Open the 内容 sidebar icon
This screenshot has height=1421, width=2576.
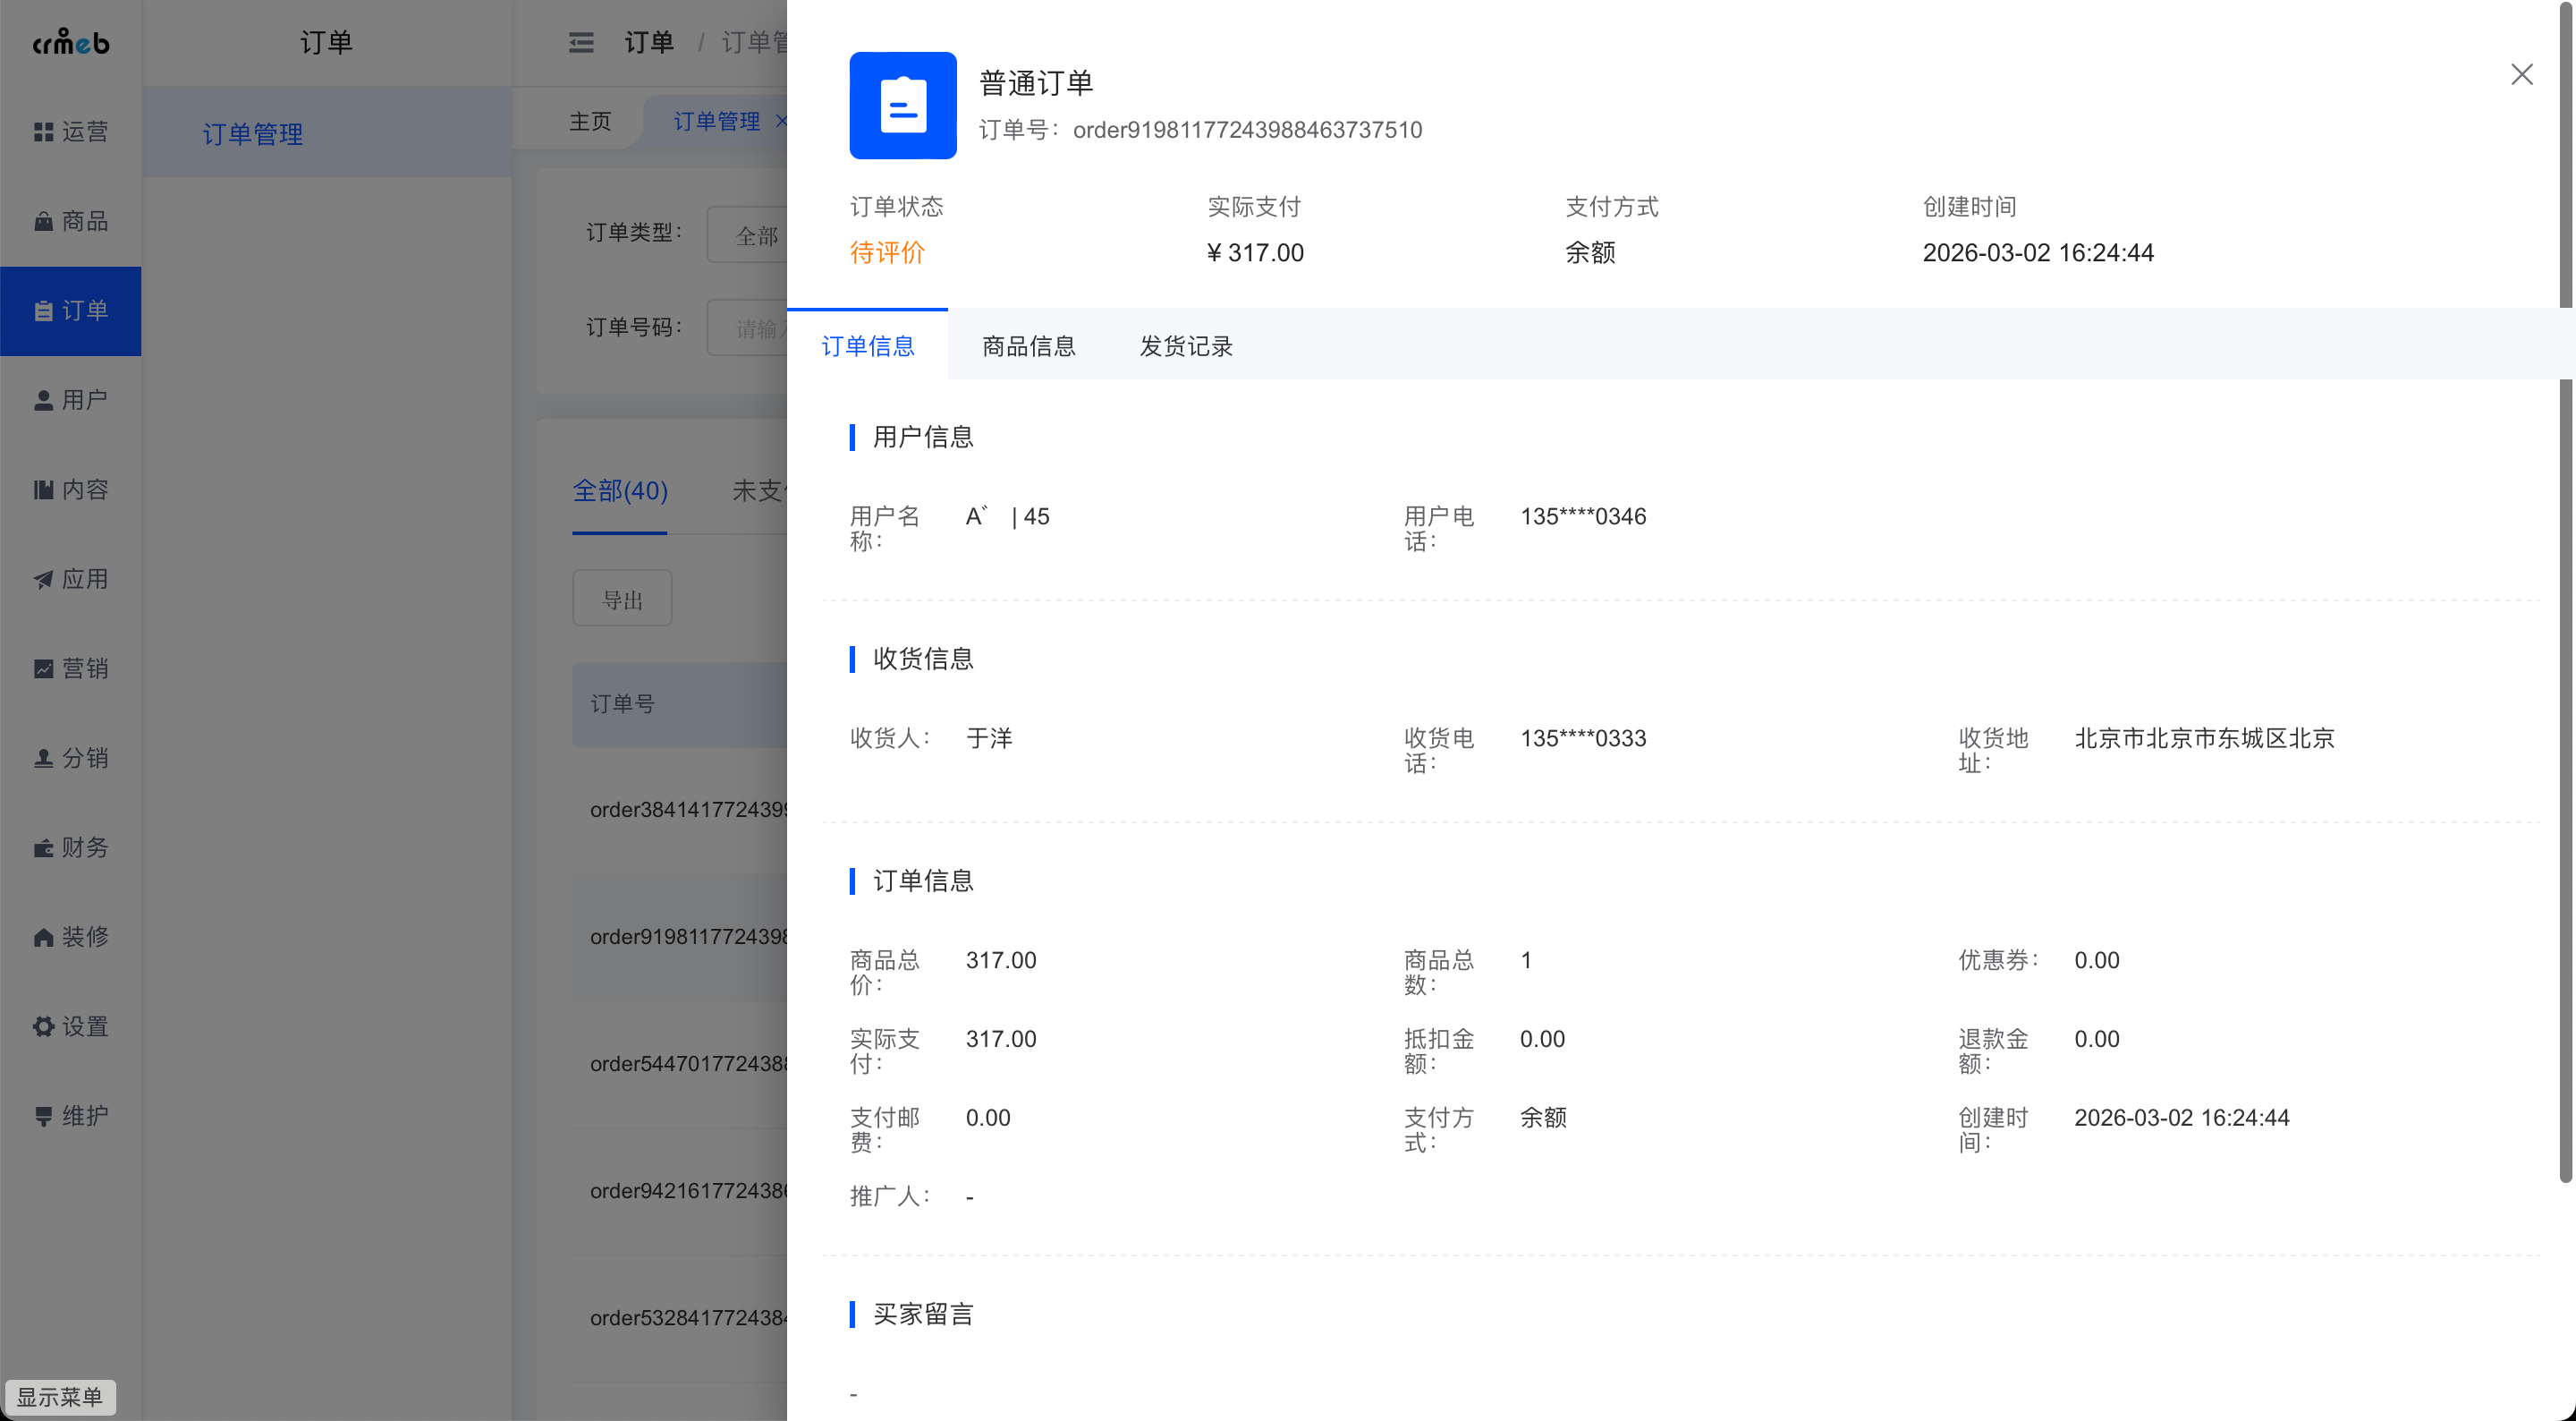tap(43, 489)
